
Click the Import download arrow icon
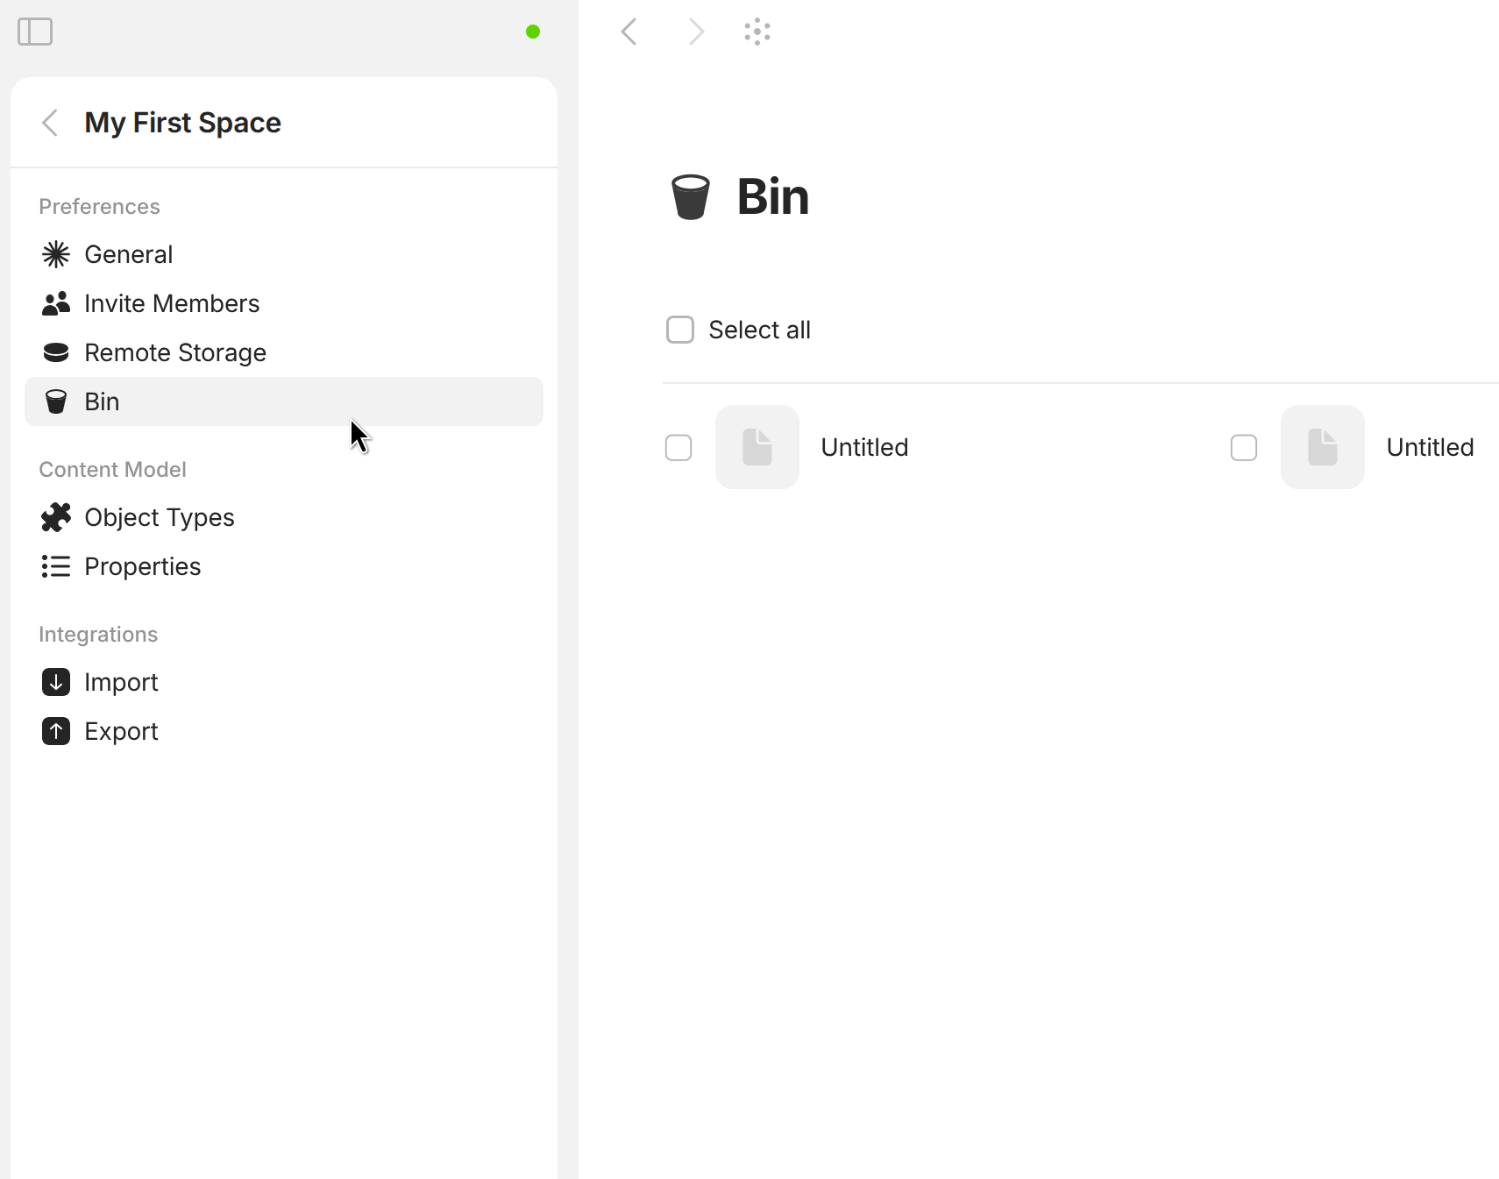(56, 682)
